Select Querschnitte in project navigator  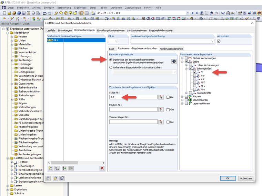(26, 84)
